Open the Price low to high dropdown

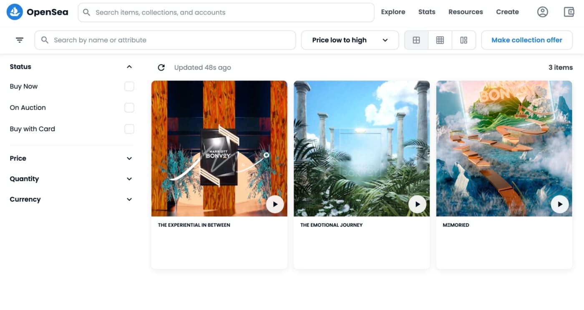pos(350,40)
